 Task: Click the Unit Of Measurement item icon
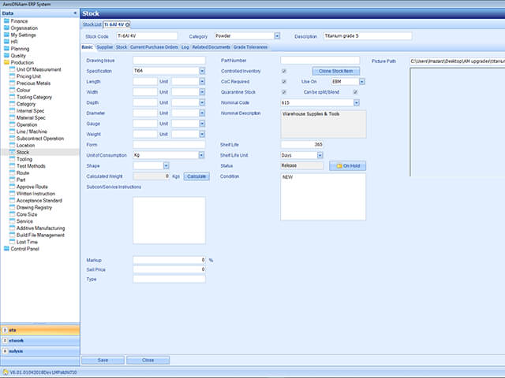[x=13, y=69]
